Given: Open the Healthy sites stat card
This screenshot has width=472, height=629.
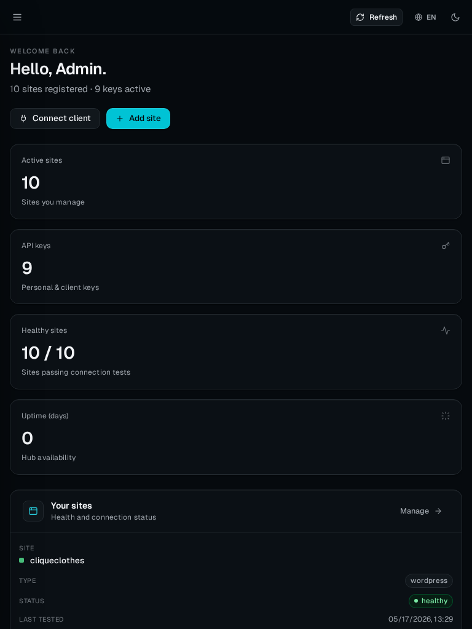Looking at the screenshot, I should click(x=236, y=352).
